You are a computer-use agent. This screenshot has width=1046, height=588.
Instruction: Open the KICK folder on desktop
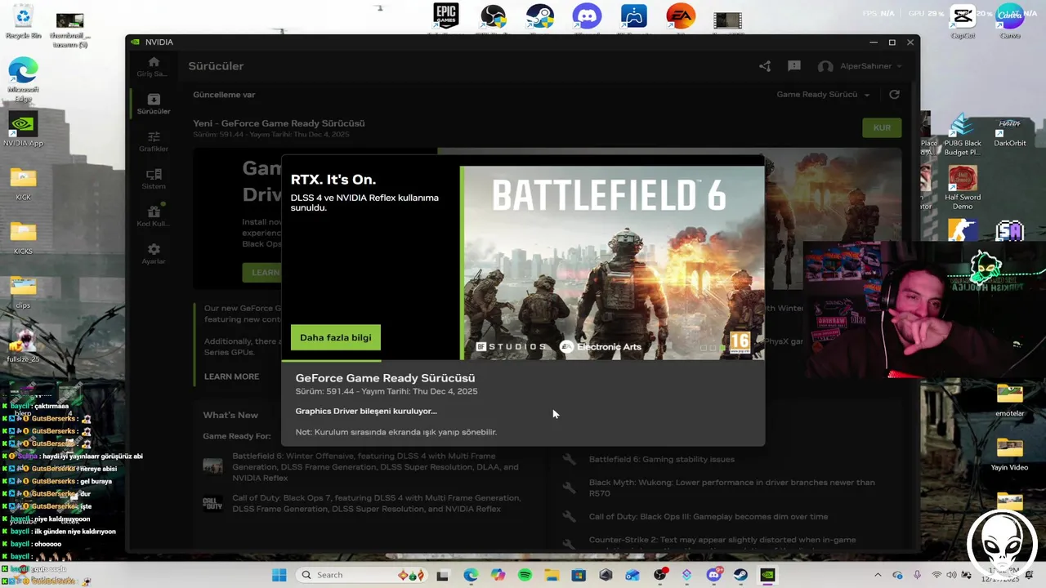coord(23,184)
